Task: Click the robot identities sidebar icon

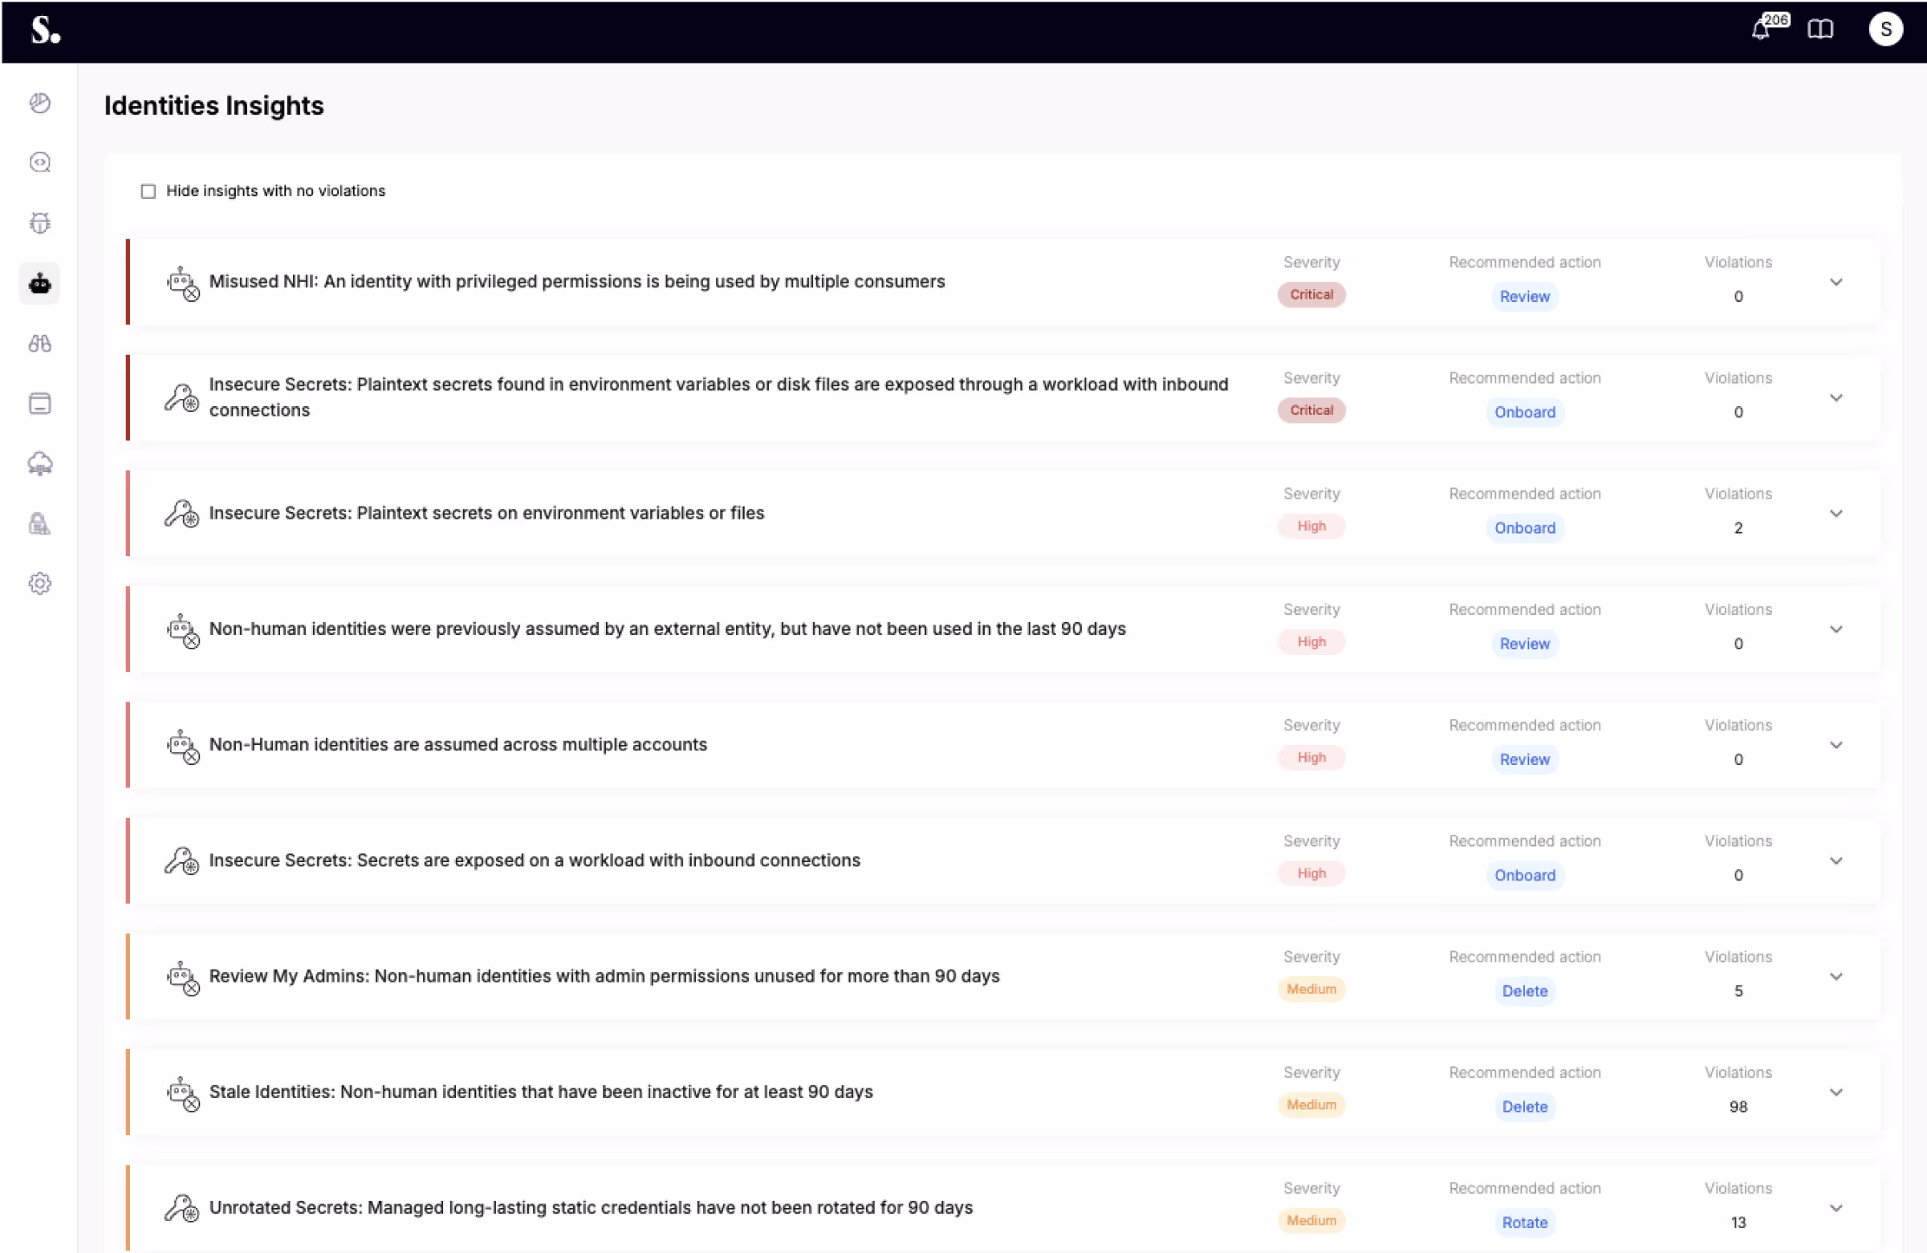Action: (x=39, y=283)
